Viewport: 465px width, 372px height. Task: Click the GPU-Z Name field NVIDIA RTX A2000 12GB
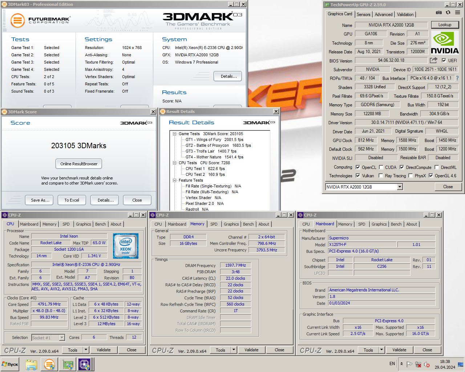tap(391, 25)
